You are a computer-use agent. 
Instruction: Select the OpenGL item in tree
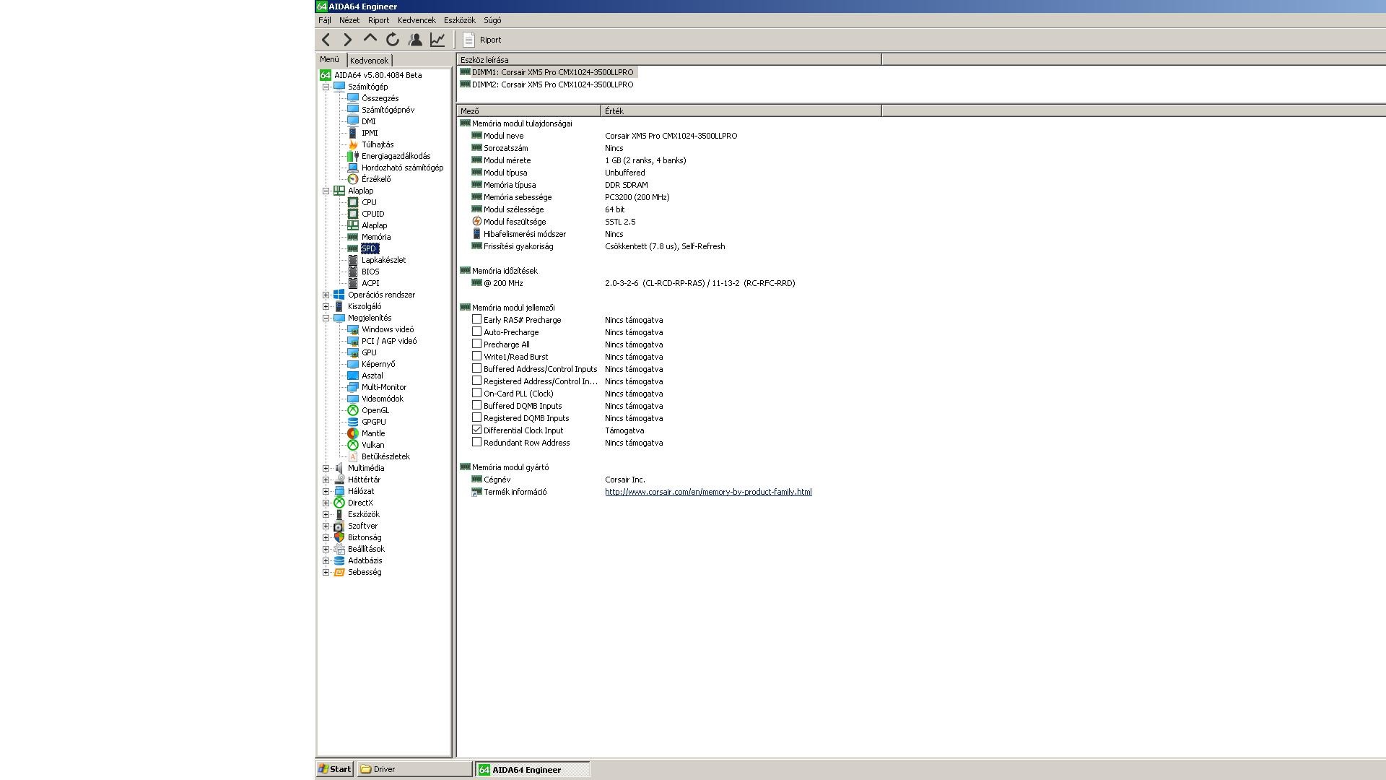pyautogui.click(x=375, y=410)
